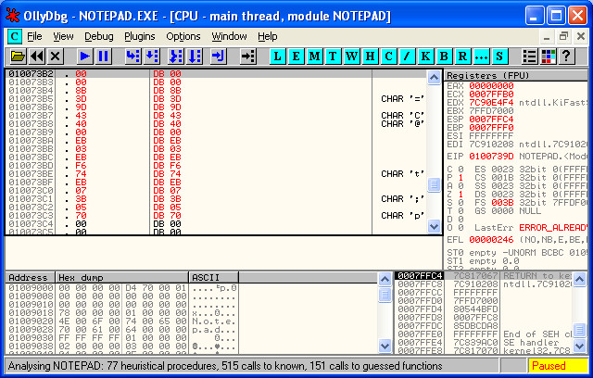Open the Help menu

[x=268, y=37]
